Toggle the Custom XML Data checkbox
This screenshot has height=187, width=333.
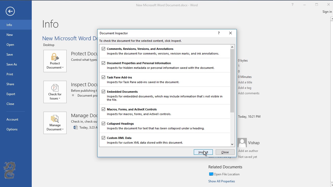(104, 138)
